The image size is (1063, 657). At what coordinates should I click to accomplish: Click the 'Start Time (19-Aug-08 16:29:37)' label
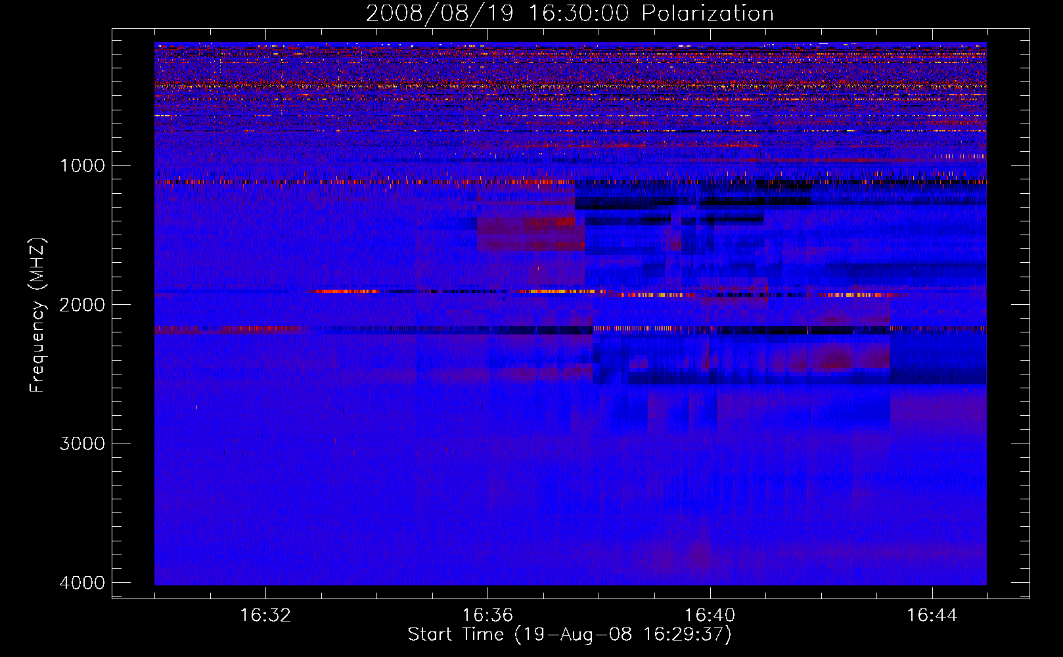pos(570,635)
